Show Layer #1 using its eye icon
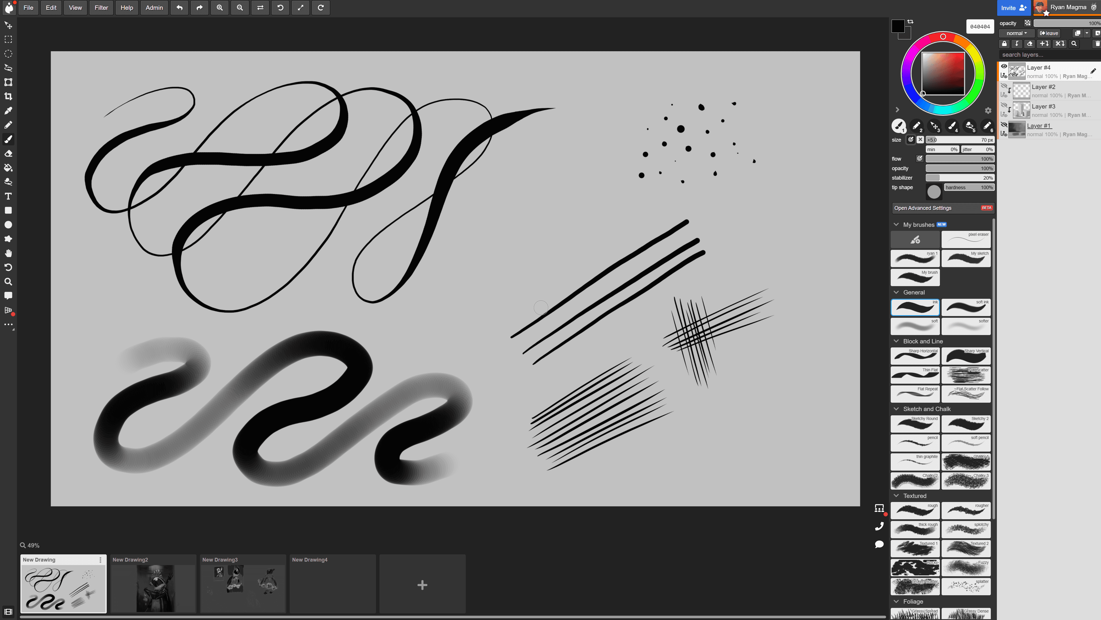Image resolution: width=1101 pixels, height=620 pixels. click(1004, 124)
